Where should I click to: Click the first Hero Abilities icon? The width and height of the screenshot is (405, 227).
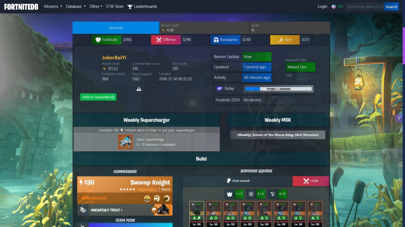coord(147,198)
